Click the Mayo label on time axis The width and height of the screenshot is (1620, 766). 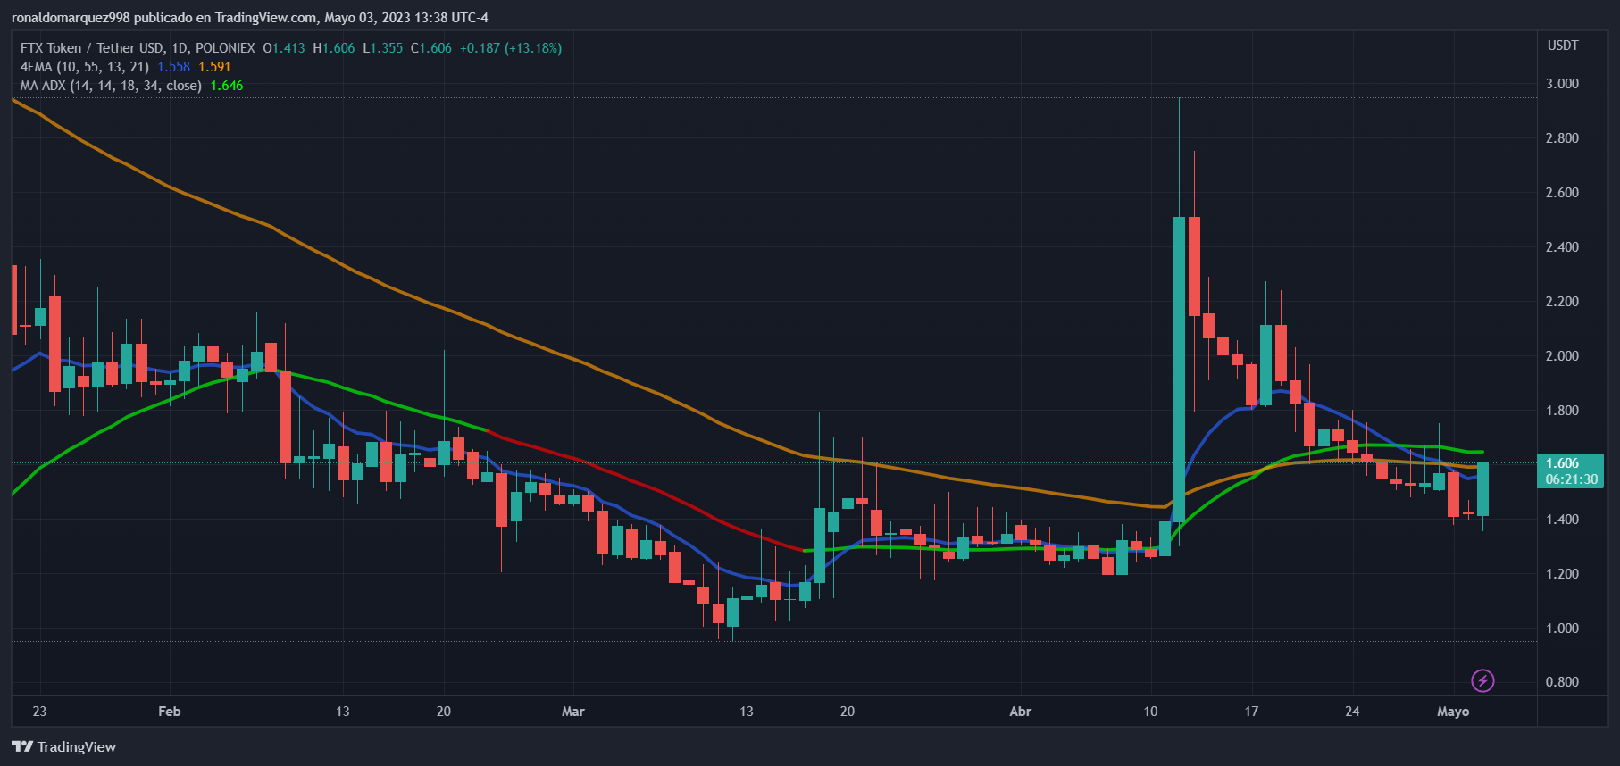tap(1453, 712)
